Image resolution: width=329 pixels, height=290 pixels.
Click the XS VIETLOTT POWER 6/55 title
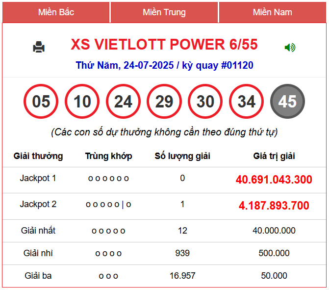(x=164, y=44)
